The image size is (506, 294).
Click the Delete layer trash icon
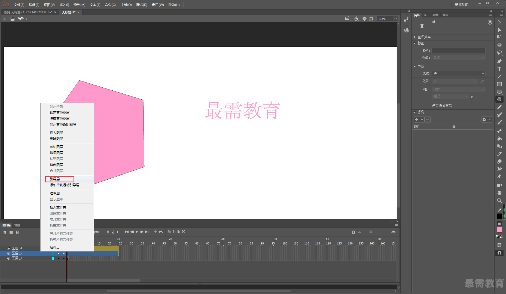coord(18,232)
